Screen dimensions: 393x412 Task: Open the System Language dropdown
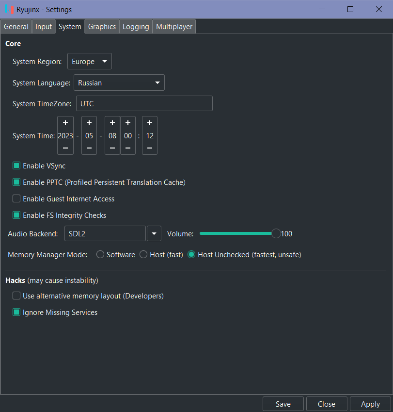tap(119, 82)
